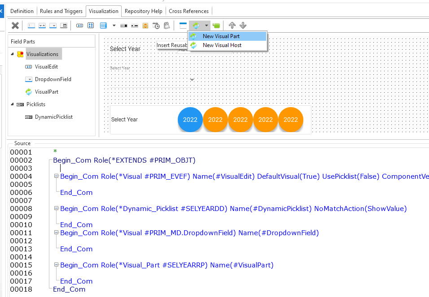Toggle the Reusable Part dropdown arrow
429x297 pixels.
click(206, 26)
